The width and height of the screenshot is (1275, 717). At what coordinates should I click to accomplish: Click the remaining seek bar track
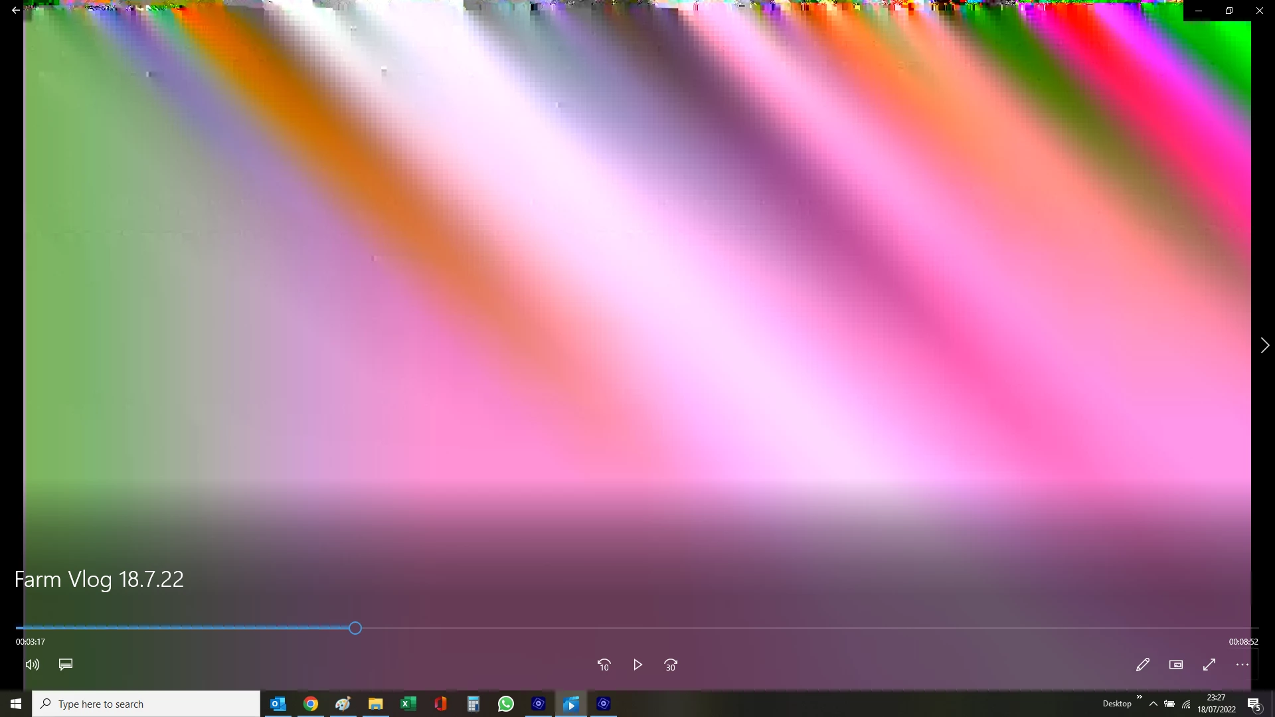(797, 628)
